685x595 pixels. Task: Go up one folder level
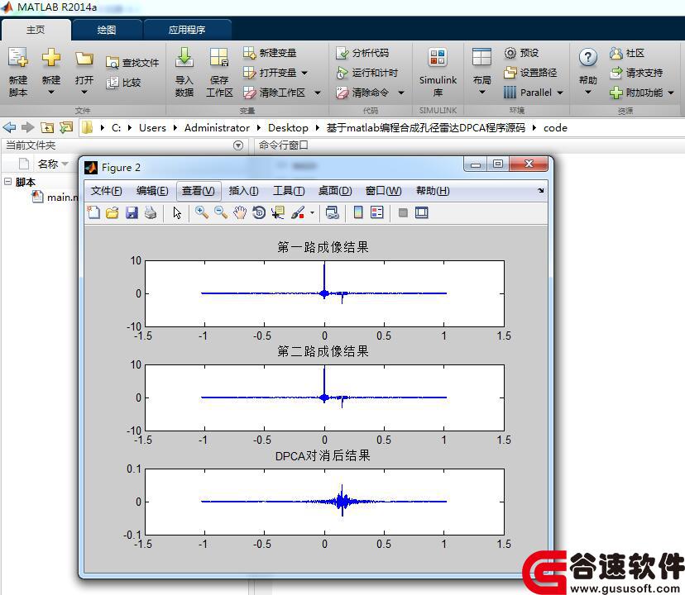[x=47, y=127]
